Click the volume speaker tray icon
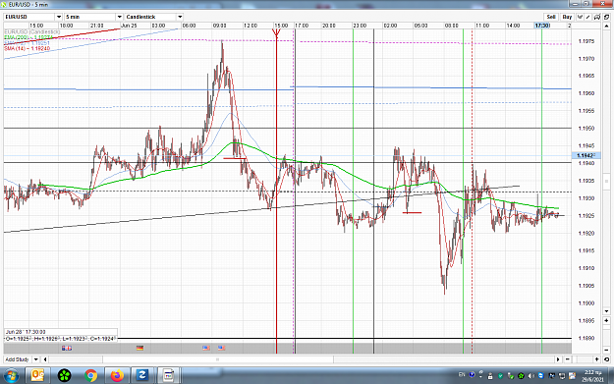Image resolution: width=614 pixels, height=384 pixels. pyautogui.click(x=530, y=376)
